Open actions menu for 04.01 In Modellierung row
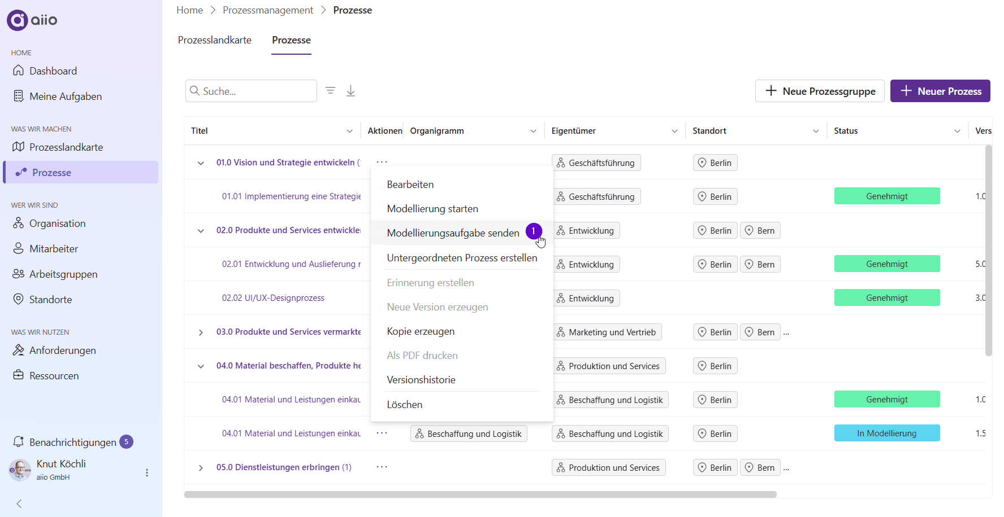 click(382, 433)
